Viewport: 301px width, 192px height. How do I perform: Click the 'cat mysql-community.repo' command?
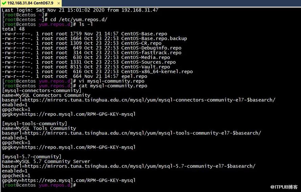pos(113,86)
